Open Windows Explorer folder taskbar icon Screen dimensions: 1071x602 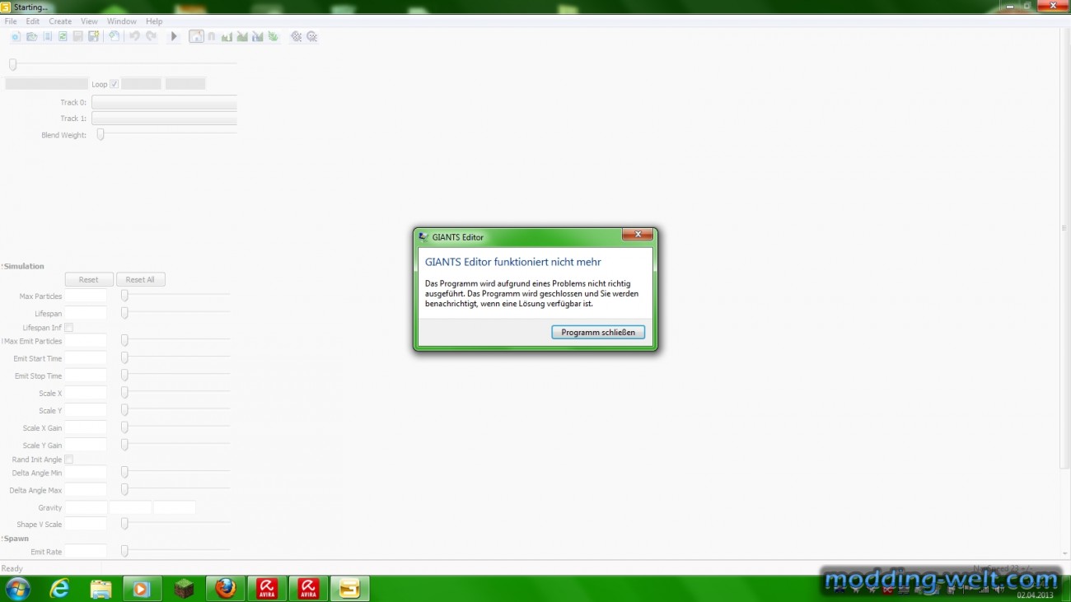[101, 588]
